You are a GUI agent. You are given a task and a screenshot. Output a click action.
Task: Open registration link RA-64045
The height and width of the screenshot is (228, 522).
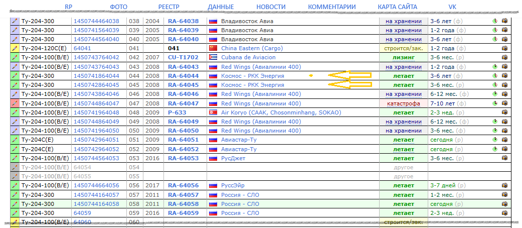coord(183,85)
